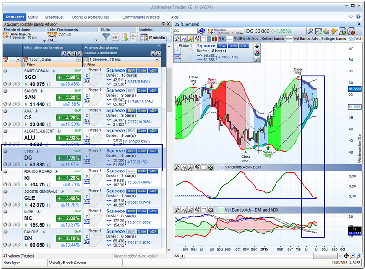Open the Unité Majeure période et durée dropdown
365x269 pixels.
[44, 41]
